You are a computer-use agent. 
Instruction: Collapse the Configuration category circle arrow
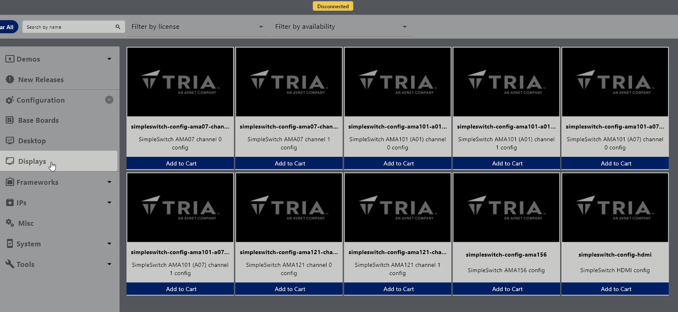109,100
